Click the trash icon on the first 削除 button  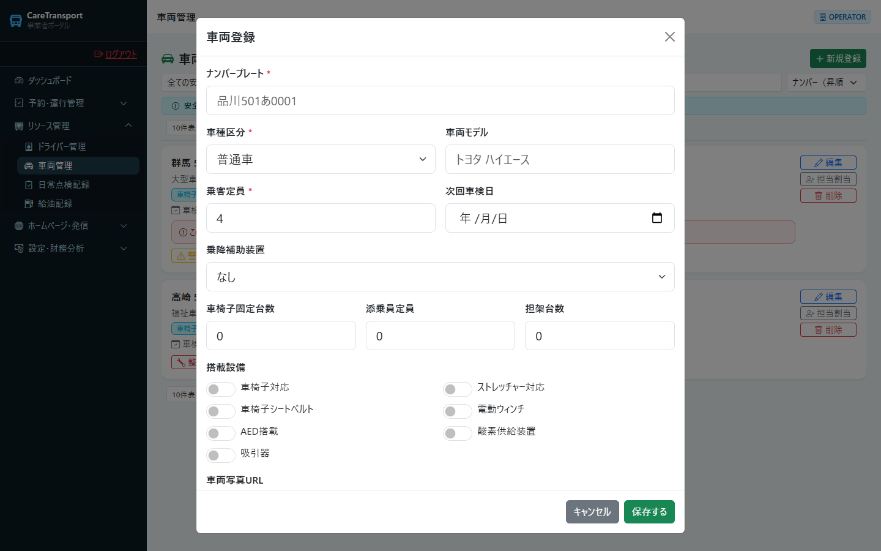click(819, 196)
